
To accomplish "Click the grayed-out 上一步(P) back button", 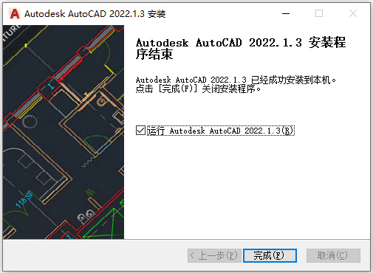I will click(x=214, y=255).
